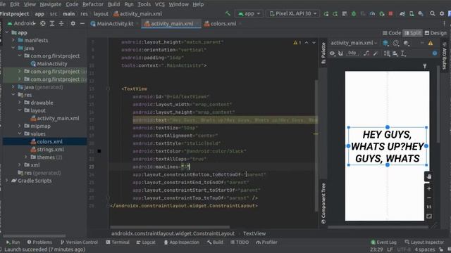Select strings.xml in project tree
The height and width of the screenshot is (253, 451).
(47, 149)
